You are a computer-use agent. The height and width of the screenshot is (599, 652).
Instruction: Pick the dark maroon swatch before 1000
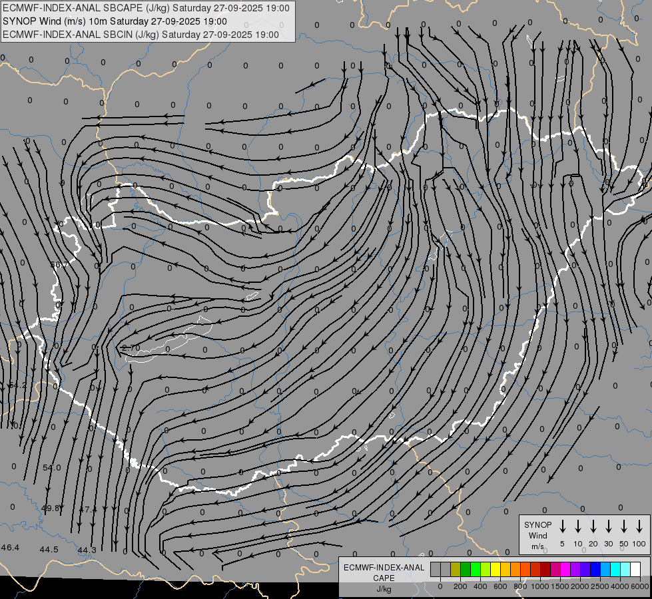[545, 569]
